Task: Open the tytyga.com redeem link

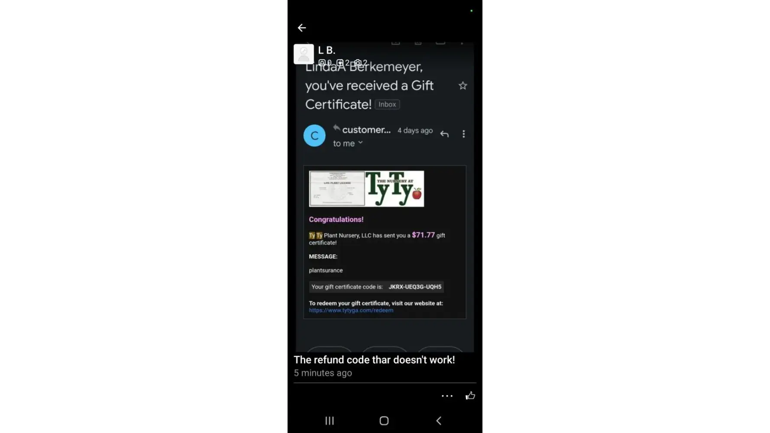Action: (x=351, y=310)
